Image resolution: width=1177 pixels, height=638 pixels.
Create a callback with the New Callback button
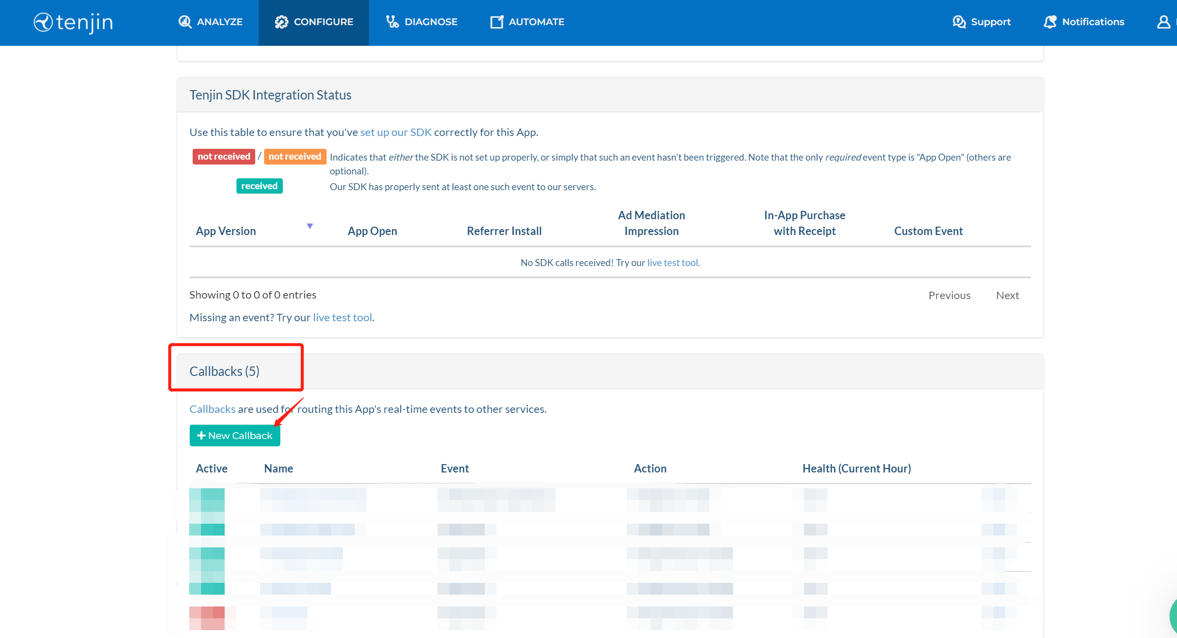click(235, 435)
